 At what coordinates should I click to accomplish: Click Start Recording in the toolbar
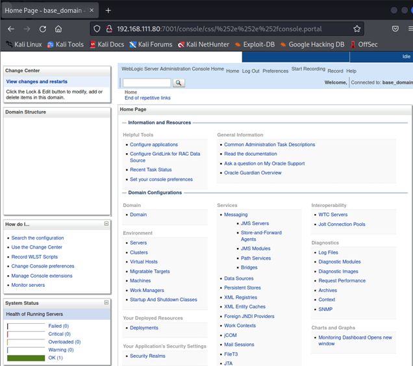pyautogui.click(x=308, y=69)
